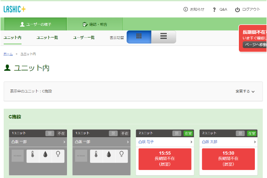The image size is (267, 178).
Task: Click the person icon beside the ユニット内 heading
Action: point(7,68)
